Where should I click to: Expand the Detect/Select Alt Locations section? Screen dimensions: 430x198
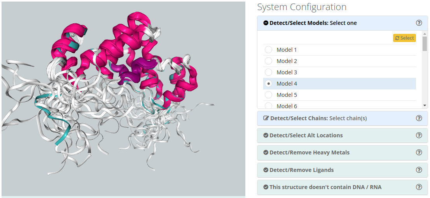click(x=306, y=135)
